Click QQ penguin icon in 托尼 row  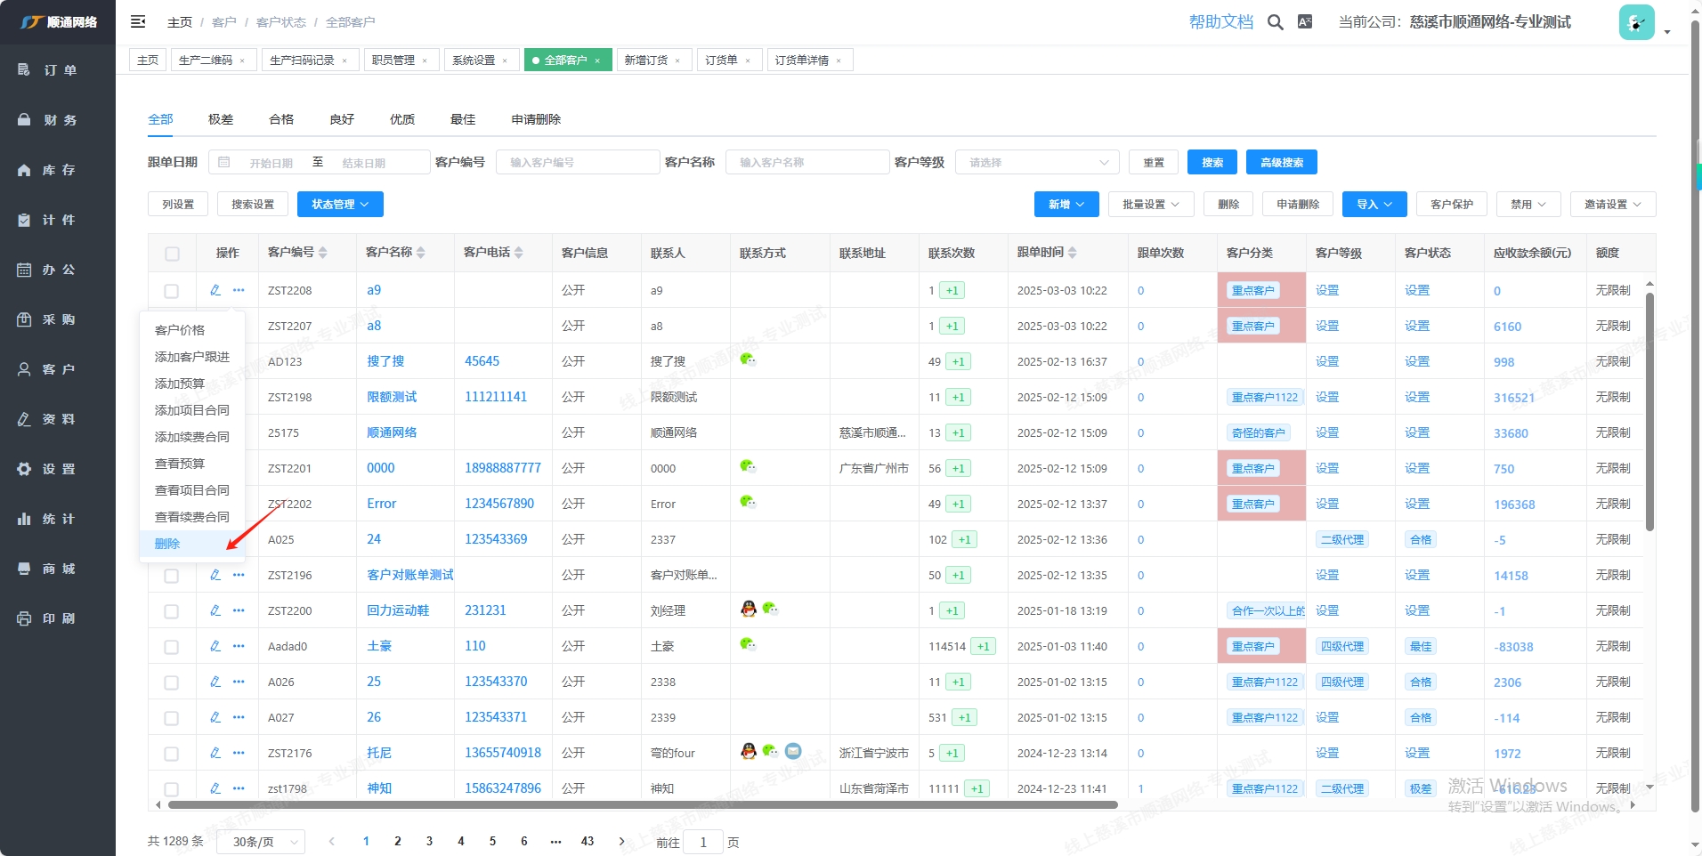(x=749, y=751)
